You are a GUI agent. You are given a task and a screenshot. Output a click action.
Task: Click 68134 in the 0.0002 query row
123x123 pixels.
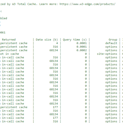tap(54, 50)
